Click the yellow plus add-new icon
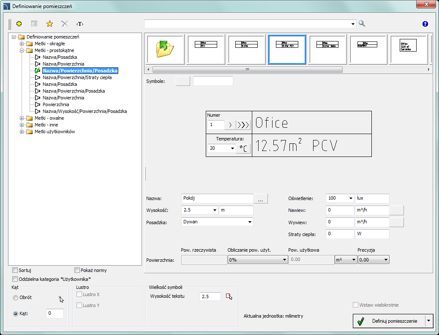Screen dimensions: 439x335 (x=19, y=24)
